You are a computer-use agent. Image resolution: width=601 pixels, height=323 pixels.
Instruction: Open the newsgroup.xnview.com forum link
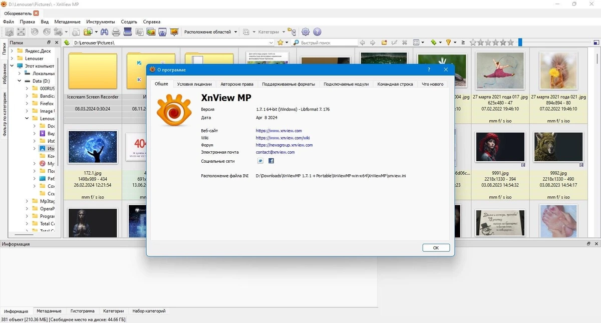(284, 145)
